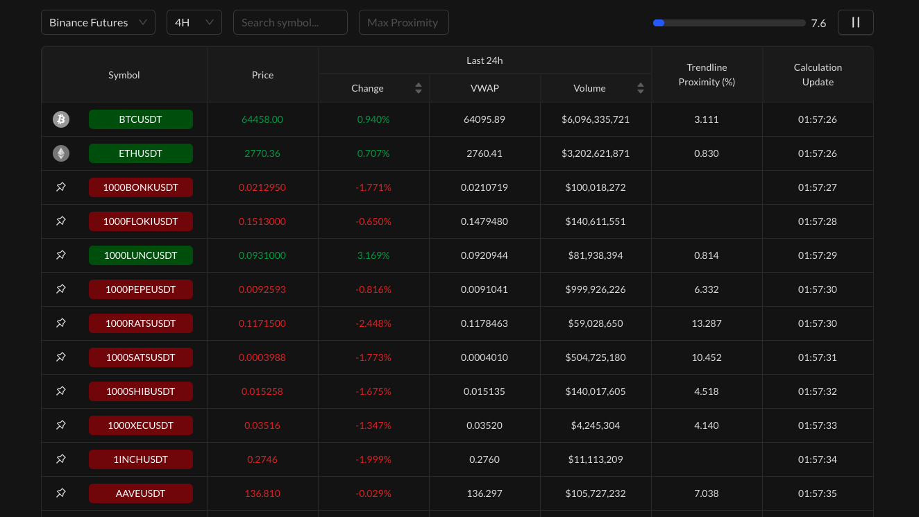This screenshot has height=517, width=919.
Task: Open the AAVEUSDT symbol button
Action: pyautogui.click(x=141, y=493)
